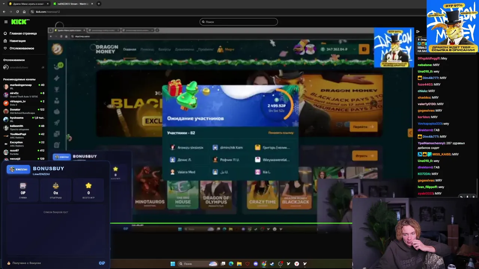
Task: Open Главная страница in Kick sidebar
Action: [x=20, y=33]
